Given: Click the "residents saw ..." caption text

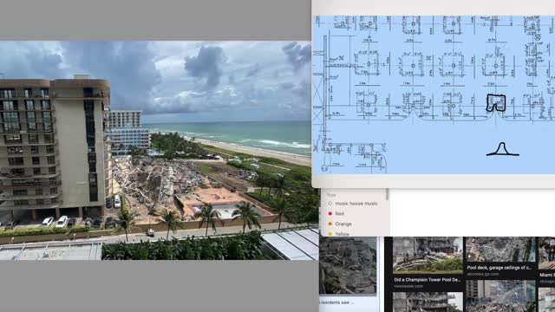Looking at the screenshot, I should click(336, 302).
